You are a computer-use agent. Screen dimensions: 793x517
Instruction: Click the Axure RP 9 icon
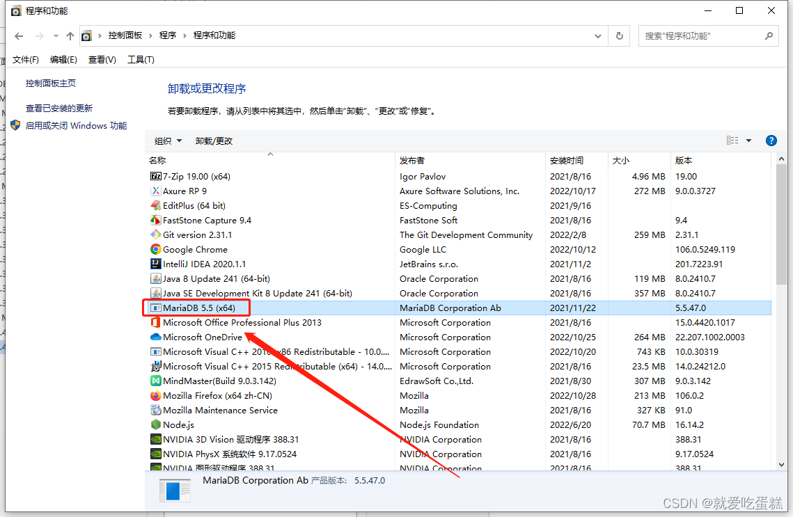point(156,191)
